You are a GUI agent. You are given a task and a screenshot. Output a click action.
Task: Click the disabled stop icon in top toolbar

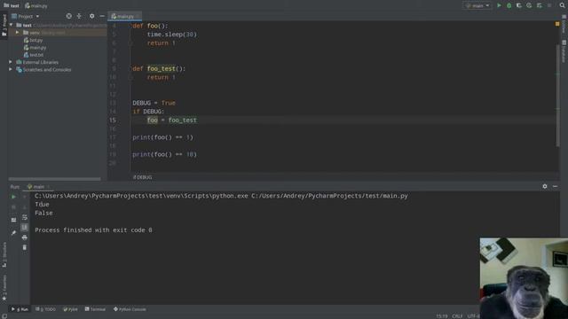click(x=549, y=5)
